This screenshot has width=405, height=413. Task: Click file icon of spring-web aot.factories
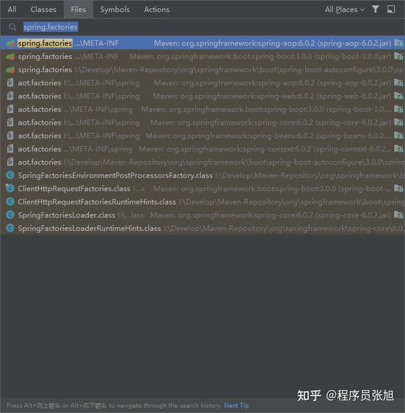coord(10,96)
